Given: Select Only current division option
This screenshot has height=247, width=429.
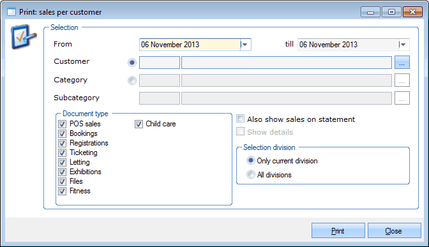Looking at the screenshot, I should pos(251,161).
